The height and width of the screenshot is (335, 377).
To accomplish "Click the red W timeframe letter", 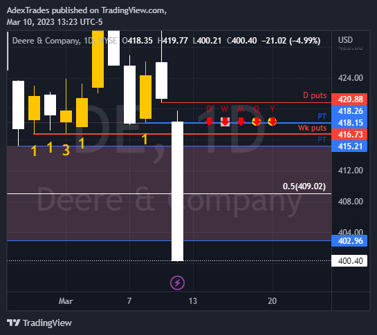I will (x=225, y=109).
